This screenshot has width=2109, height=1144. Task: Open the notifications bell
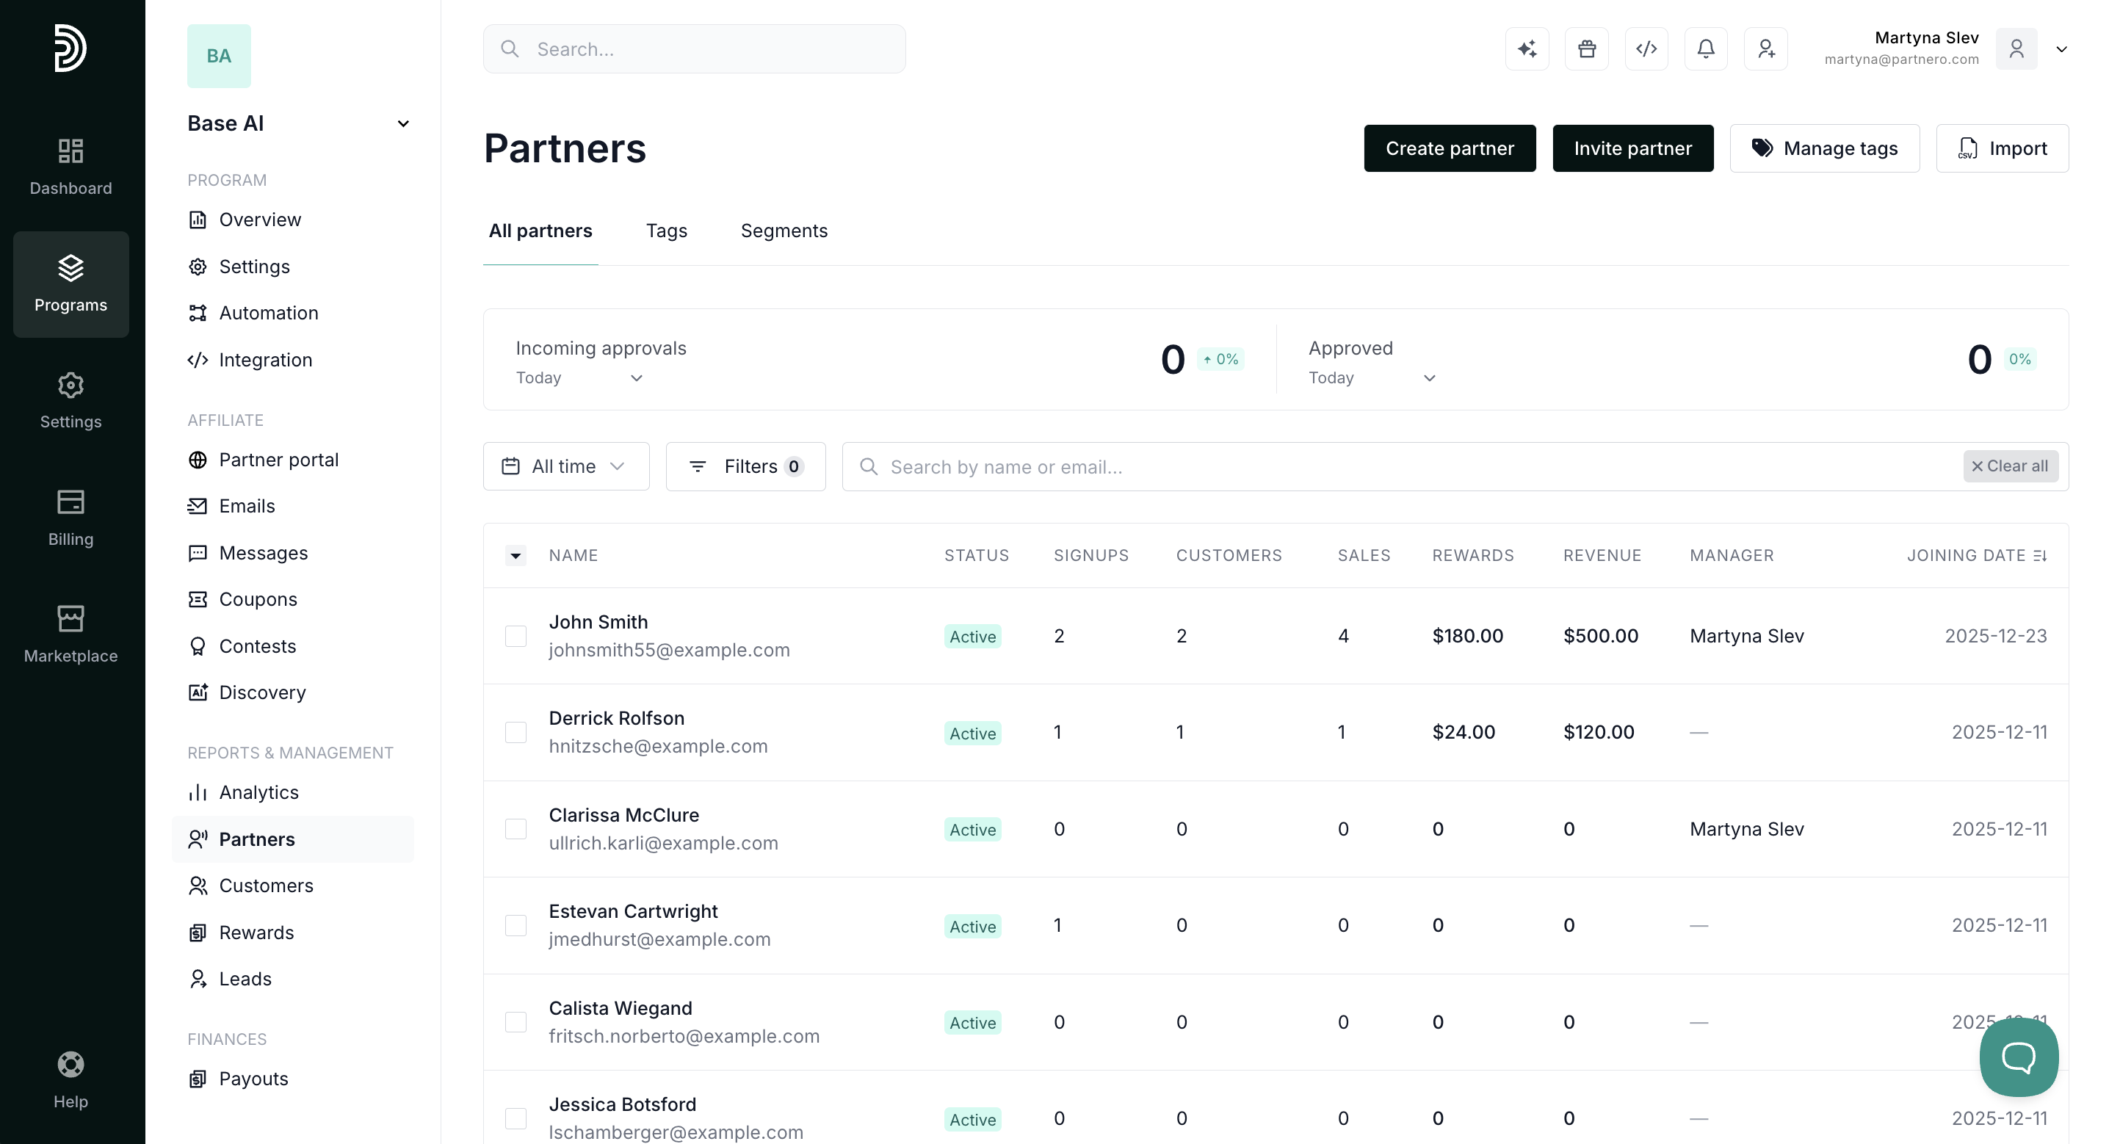[1706, 49]
